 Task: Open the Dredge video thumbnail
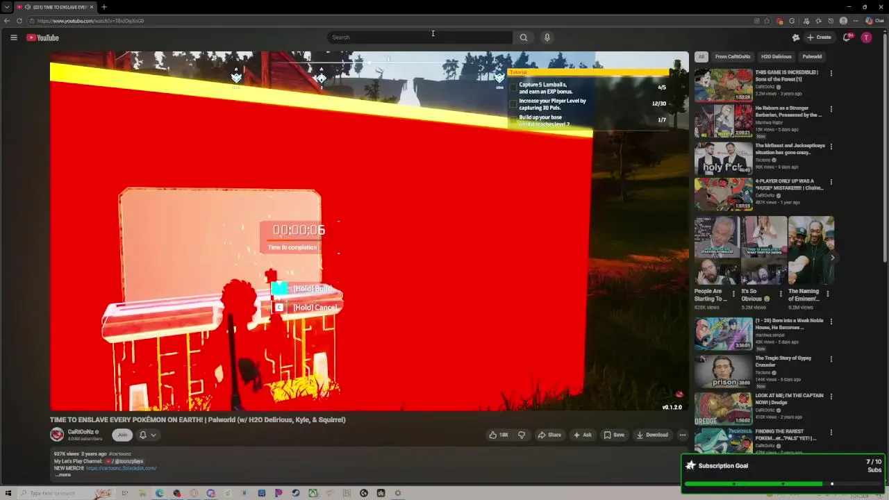(723, 408)
